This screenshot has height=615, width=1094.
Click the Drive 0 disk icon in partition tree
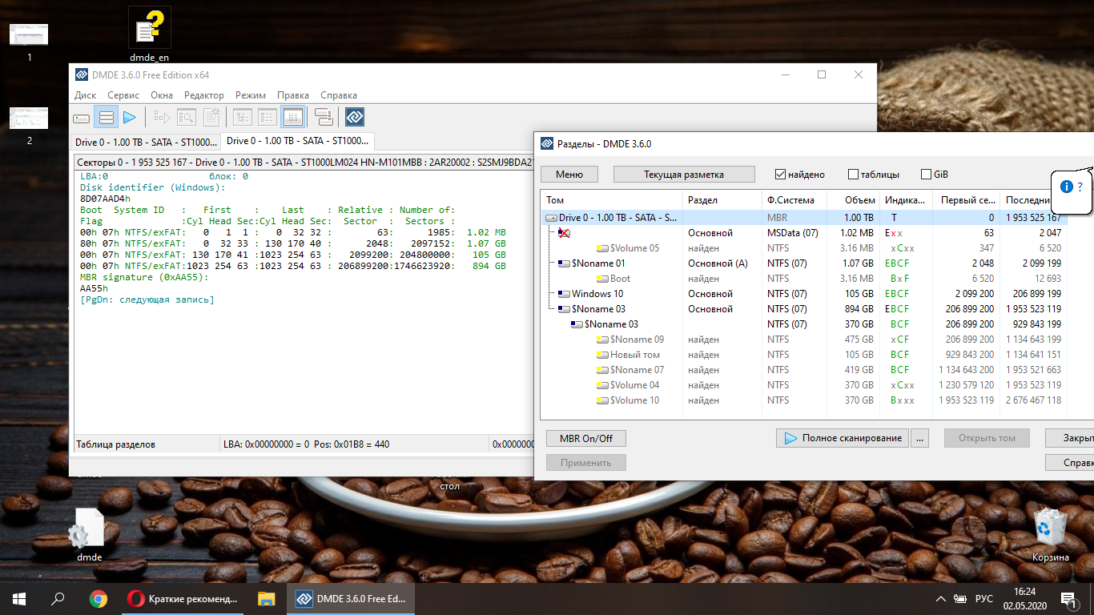[x=551, y=218]
